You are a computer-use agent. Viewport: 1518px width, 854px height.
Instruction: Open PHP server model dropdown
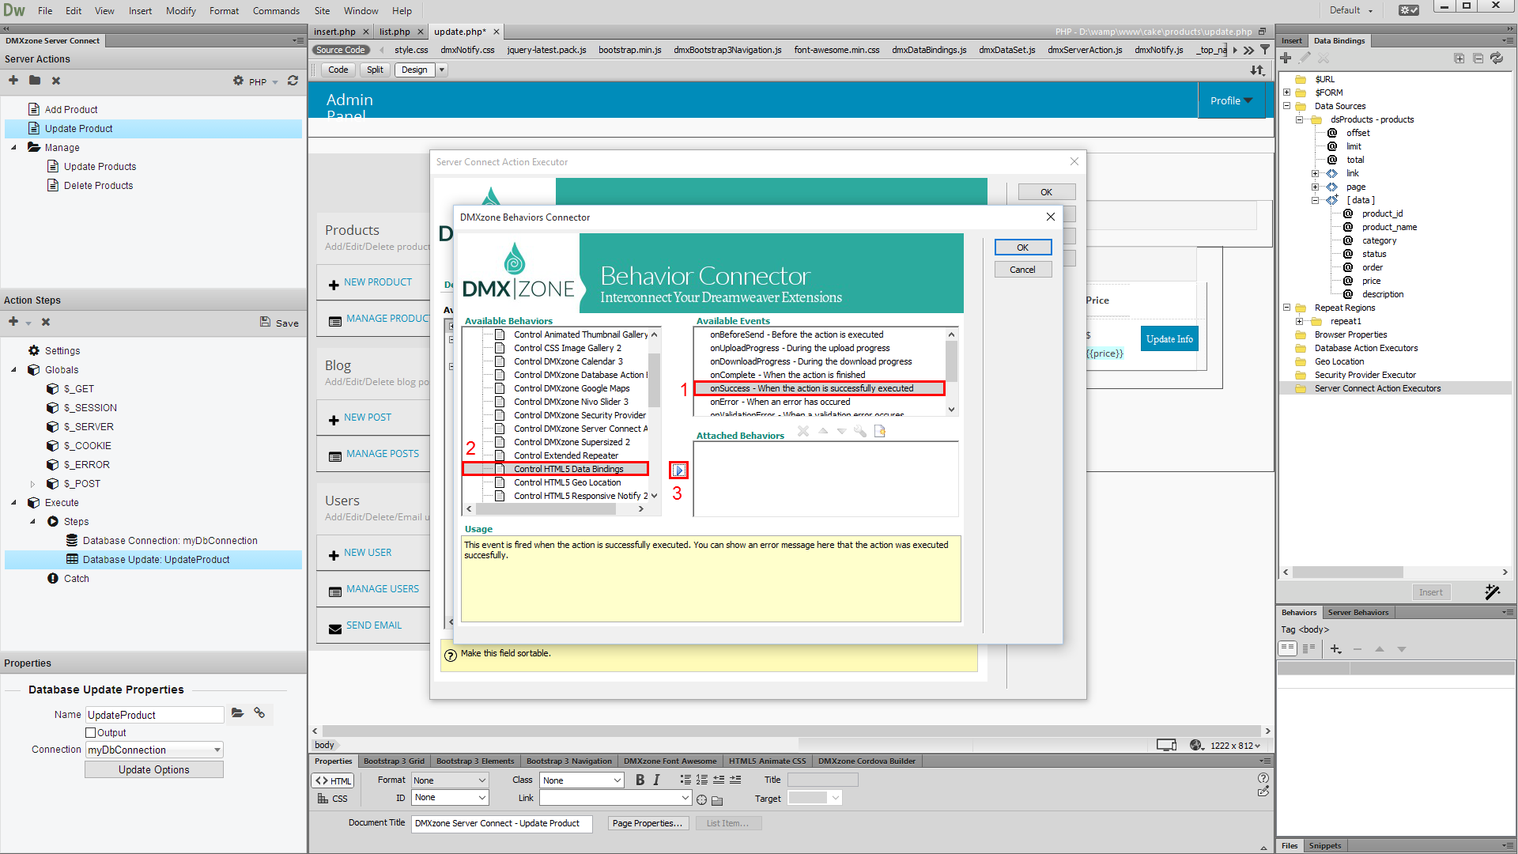pyautogui.click(x=263, y=81)
